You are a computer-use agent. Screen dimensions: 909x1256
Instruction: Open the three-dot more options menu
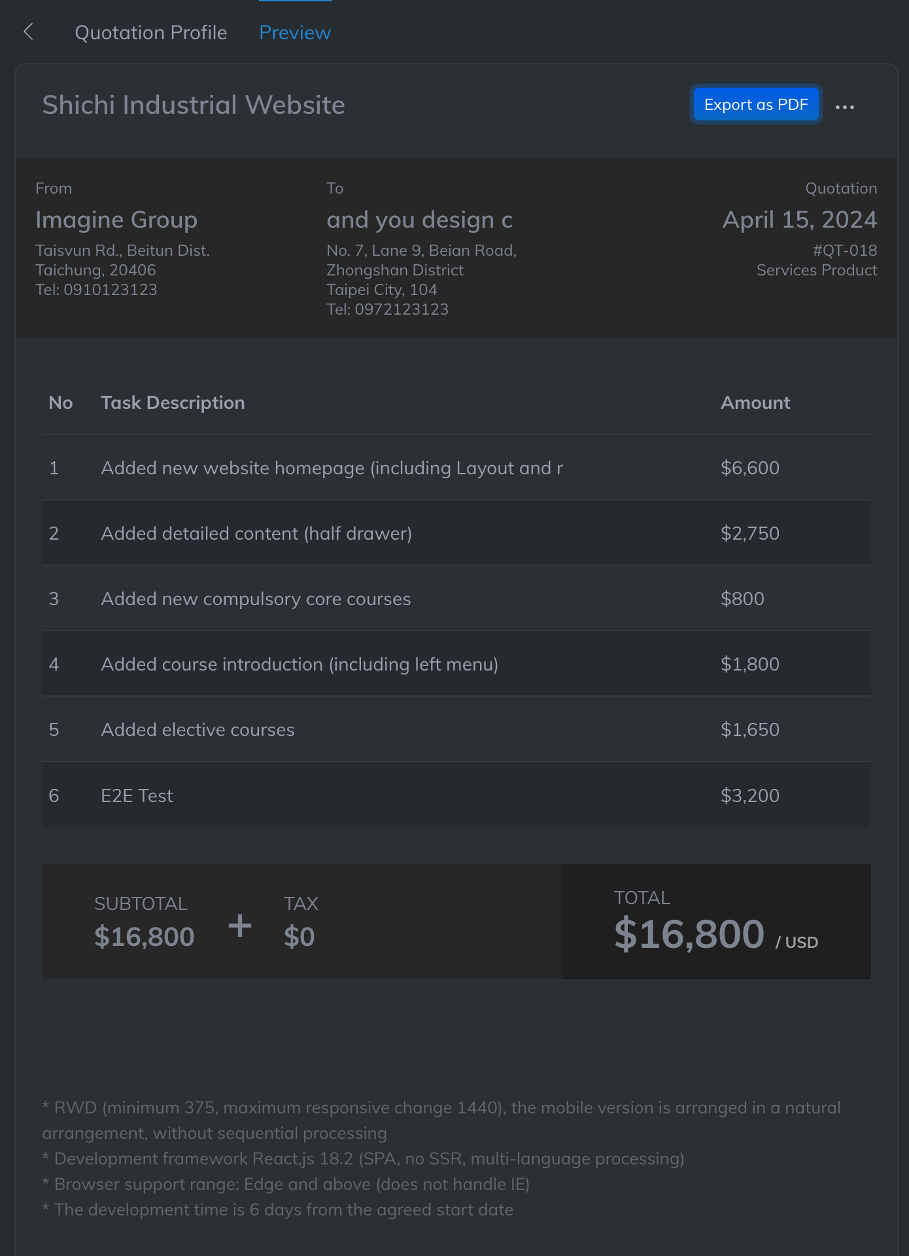point(844,107)
